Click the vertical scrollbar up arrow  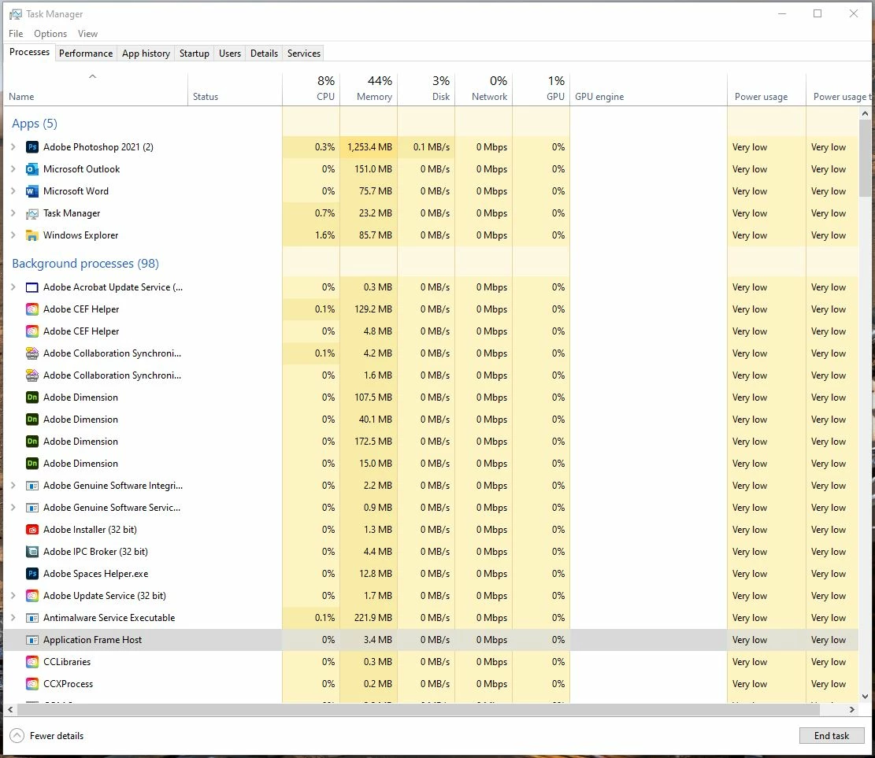point(865,113)
